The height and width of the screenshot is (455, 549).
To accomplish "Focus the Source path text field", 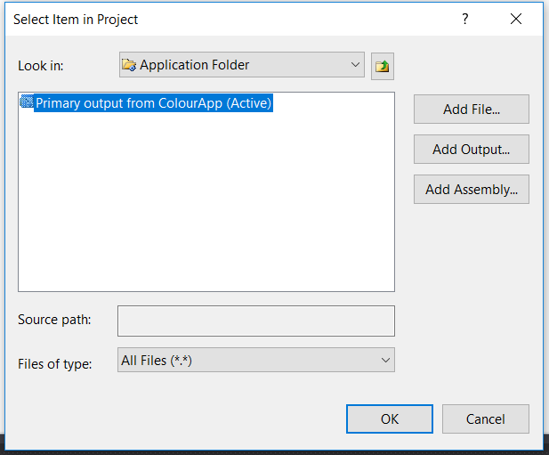I will 256,321.
